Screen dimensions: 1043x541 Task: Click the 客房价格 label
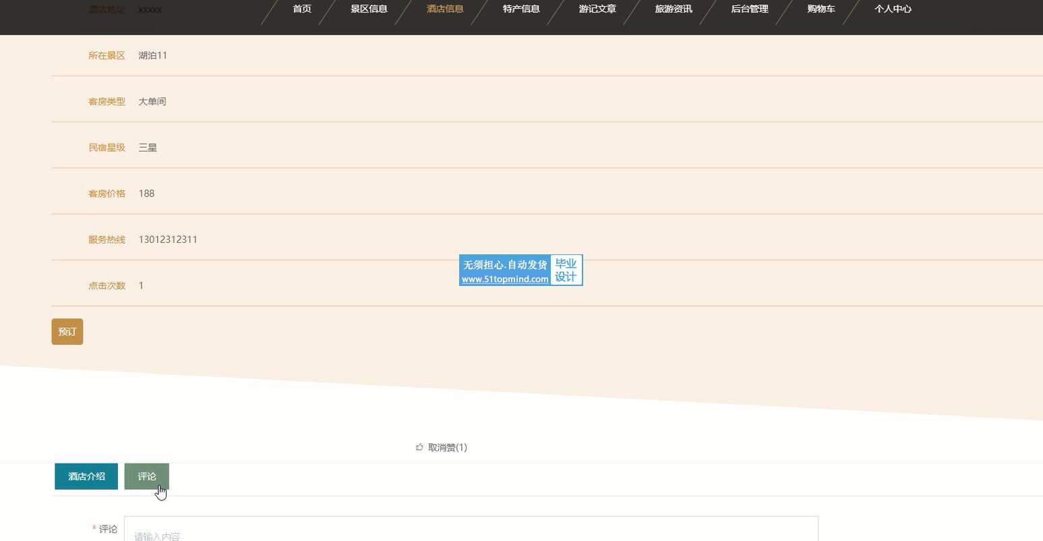click(107, 194)
